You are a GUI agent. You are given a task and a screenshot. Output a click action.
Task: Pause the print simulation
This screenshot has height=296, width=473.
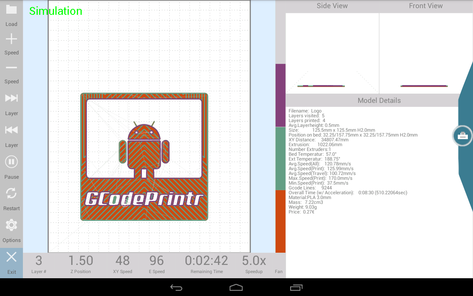pos(11,162)
